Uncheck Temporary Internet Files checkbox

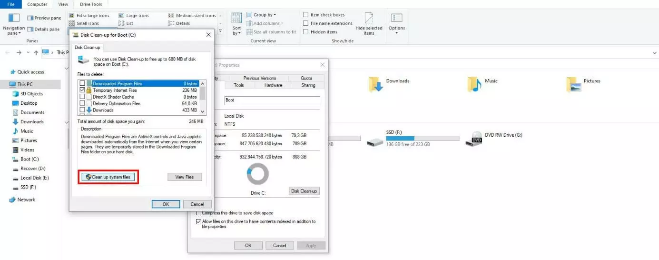pyautogui.click(x=82, y=90)
